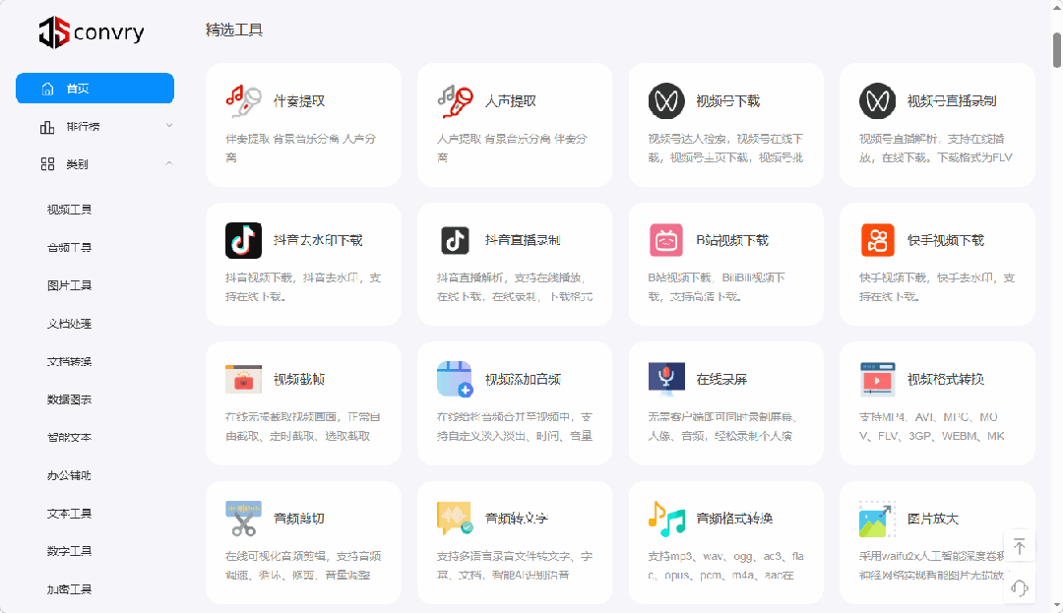Click the 快手视频下载 orange icon
Image resolution: width=1063 pixels, height=613 pixels.
[877, 239]
